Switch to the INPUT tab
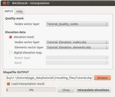 click(x=9, y=11)
